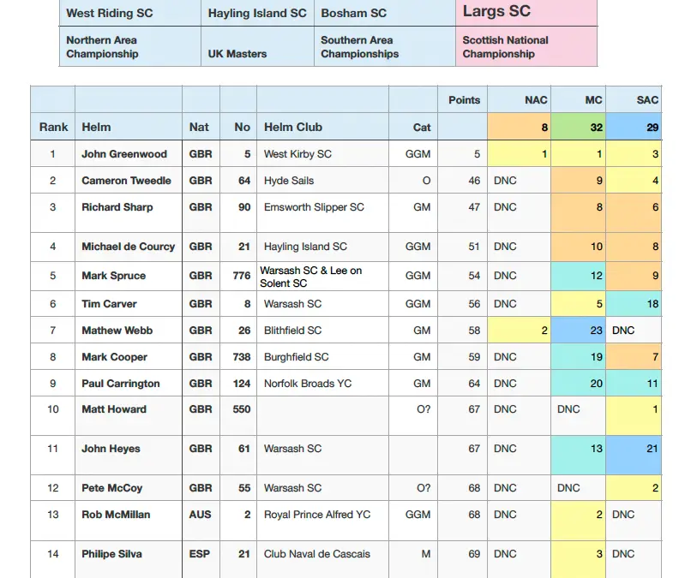Viewport: 697px width, 578px height.
Task: Click the Hyde Sails club cell
Action: click(x=322, y=180)
